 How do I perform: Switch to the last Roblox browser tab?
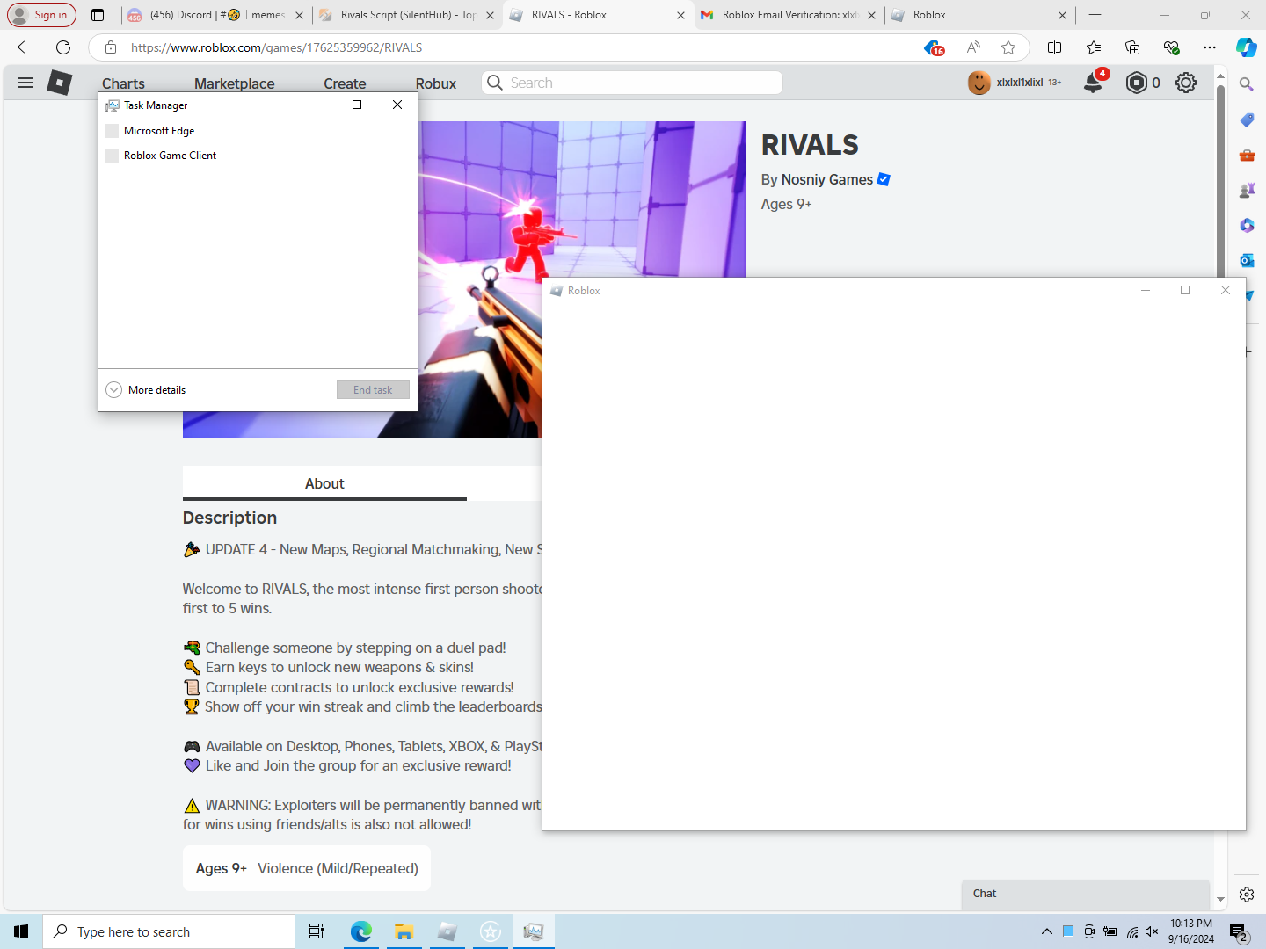tap(979, 15)
